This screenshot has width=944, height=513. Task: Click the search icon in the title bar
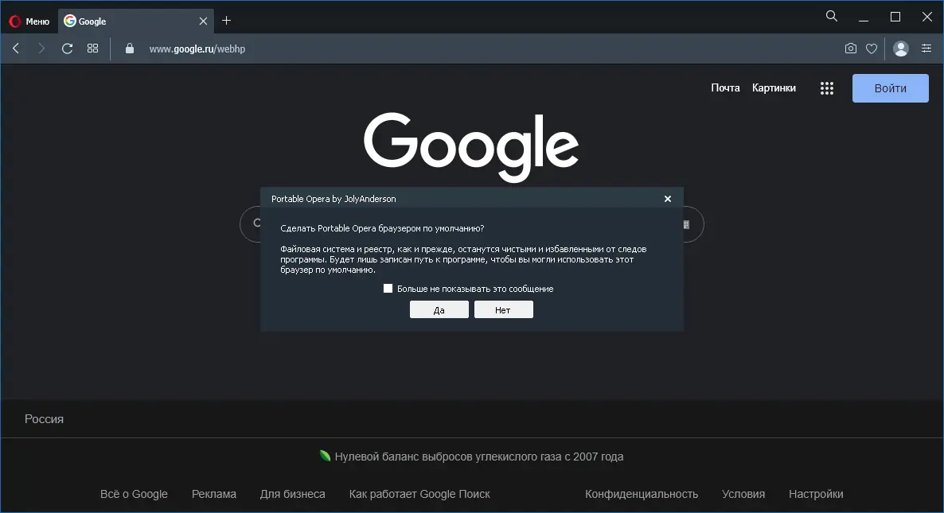pyautogui.click(x=831, y=16)
